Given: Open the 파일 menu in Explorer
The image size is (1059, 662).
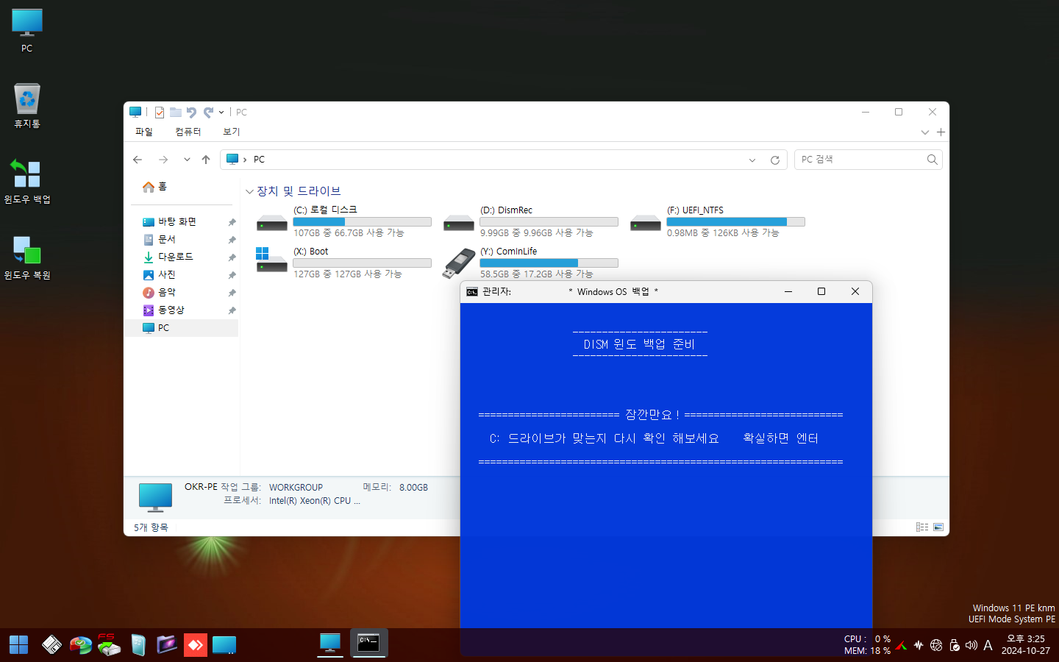Looking at the screenshot, I should (x=144, y=132).
